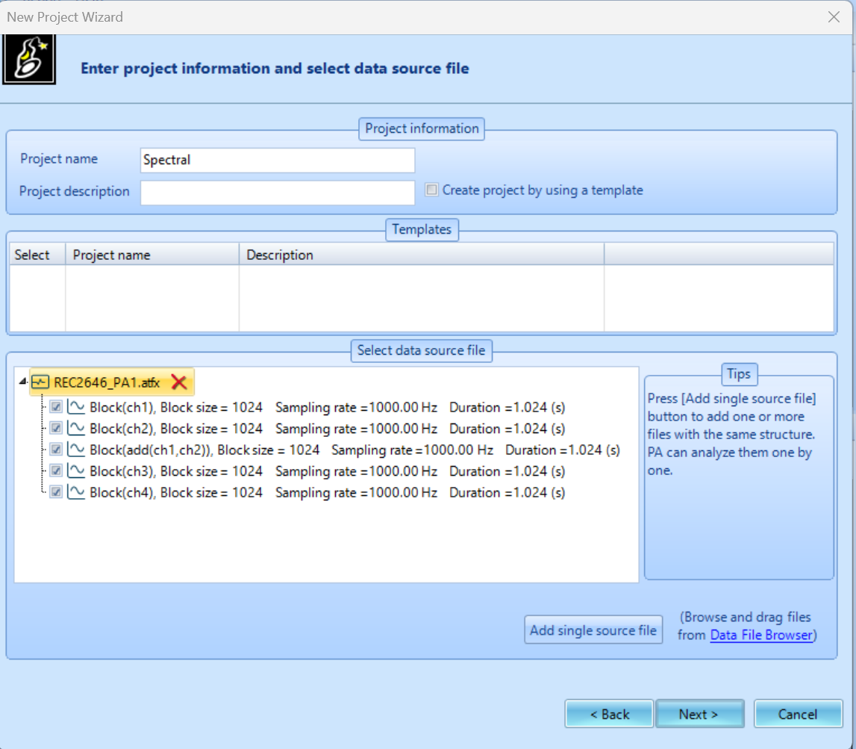Uncheck the Block(ch3) checkbox

[x=55, y=471]
